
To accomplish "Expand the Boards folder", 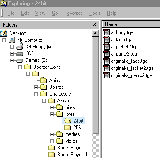I will [36, 87].
